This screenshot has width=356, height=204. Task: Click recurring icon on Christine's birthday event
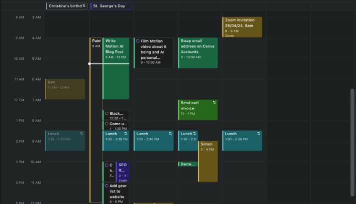point(84,5)
